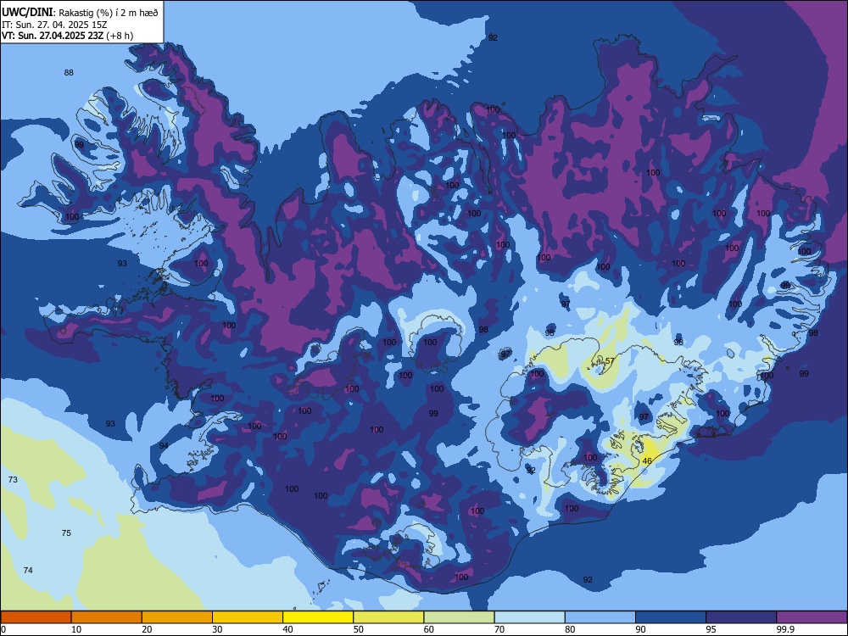Click the UWC/DINI title text

[26, 12]
